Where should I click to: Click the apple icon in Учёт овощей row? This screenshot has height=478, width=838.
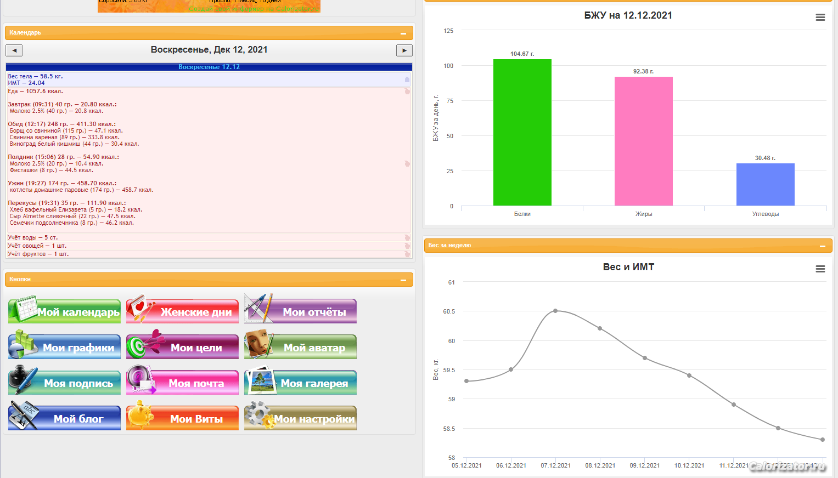pos(407,246)
